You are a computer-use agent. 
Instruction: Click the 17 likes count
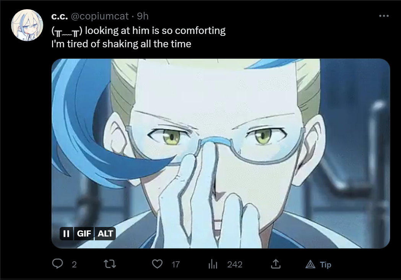(176, 264)
